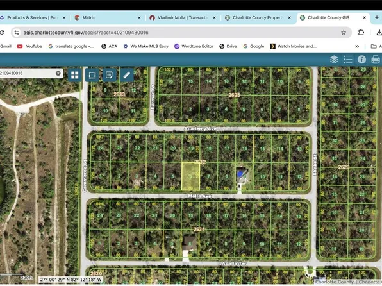Screen dimensions: 382x286
Task: Click the house on lot 6 in block 2631
Action: [189, 243]
